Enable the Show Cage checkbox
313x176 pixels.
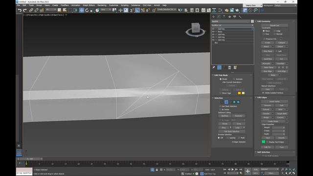pyautogui.click(x=221, y=93)
